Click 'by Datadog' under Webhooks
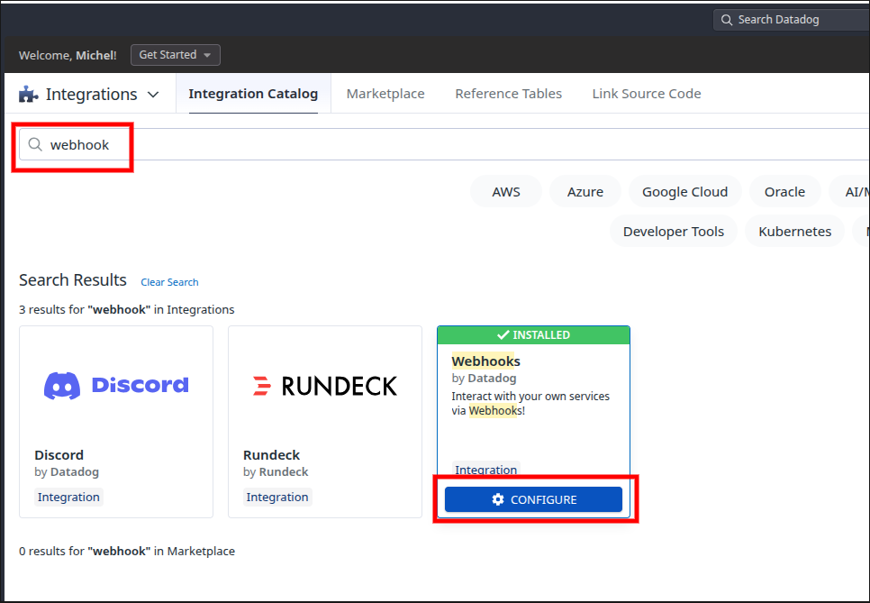 [484, 379]
